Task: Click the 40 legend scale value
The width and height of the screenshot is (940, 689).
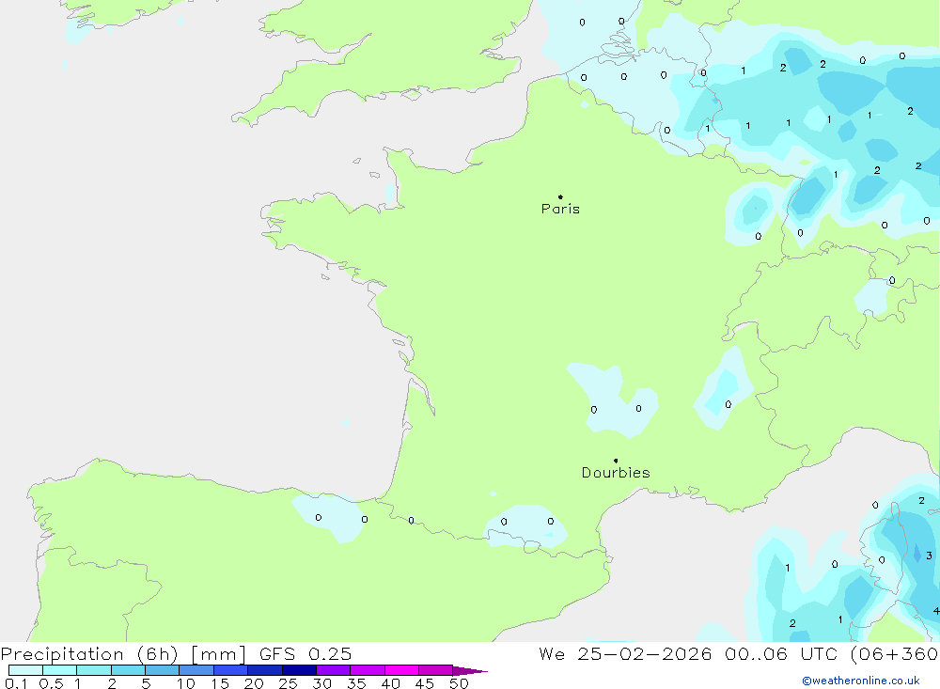Action: point(390,683)
